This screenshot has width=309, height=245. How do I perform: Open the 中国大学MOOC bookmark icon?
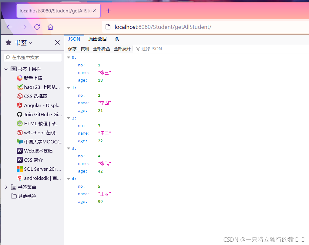click(19, 142)
